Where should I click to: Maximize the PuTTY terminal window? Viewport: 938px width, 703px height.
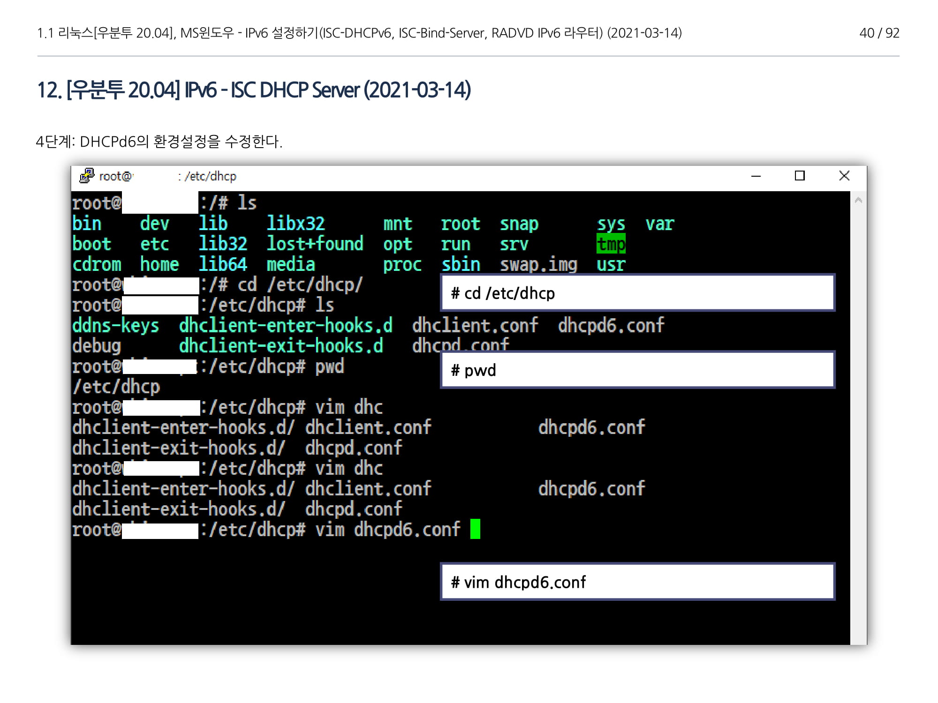pos(800,176)
